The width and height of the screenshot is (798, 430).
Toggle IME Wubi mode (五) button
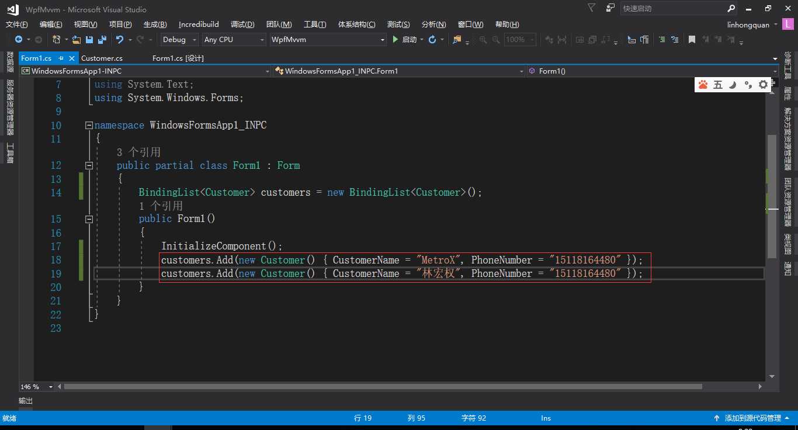(x=718, y=85)
